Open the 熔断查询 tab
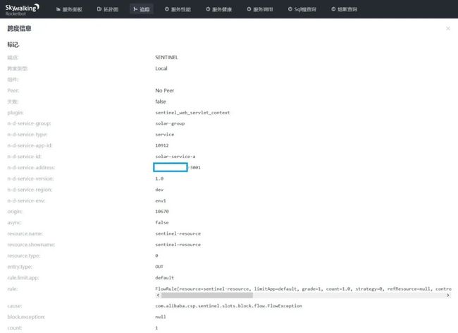The height and width of the screenshot is (333, 458). 344,9
